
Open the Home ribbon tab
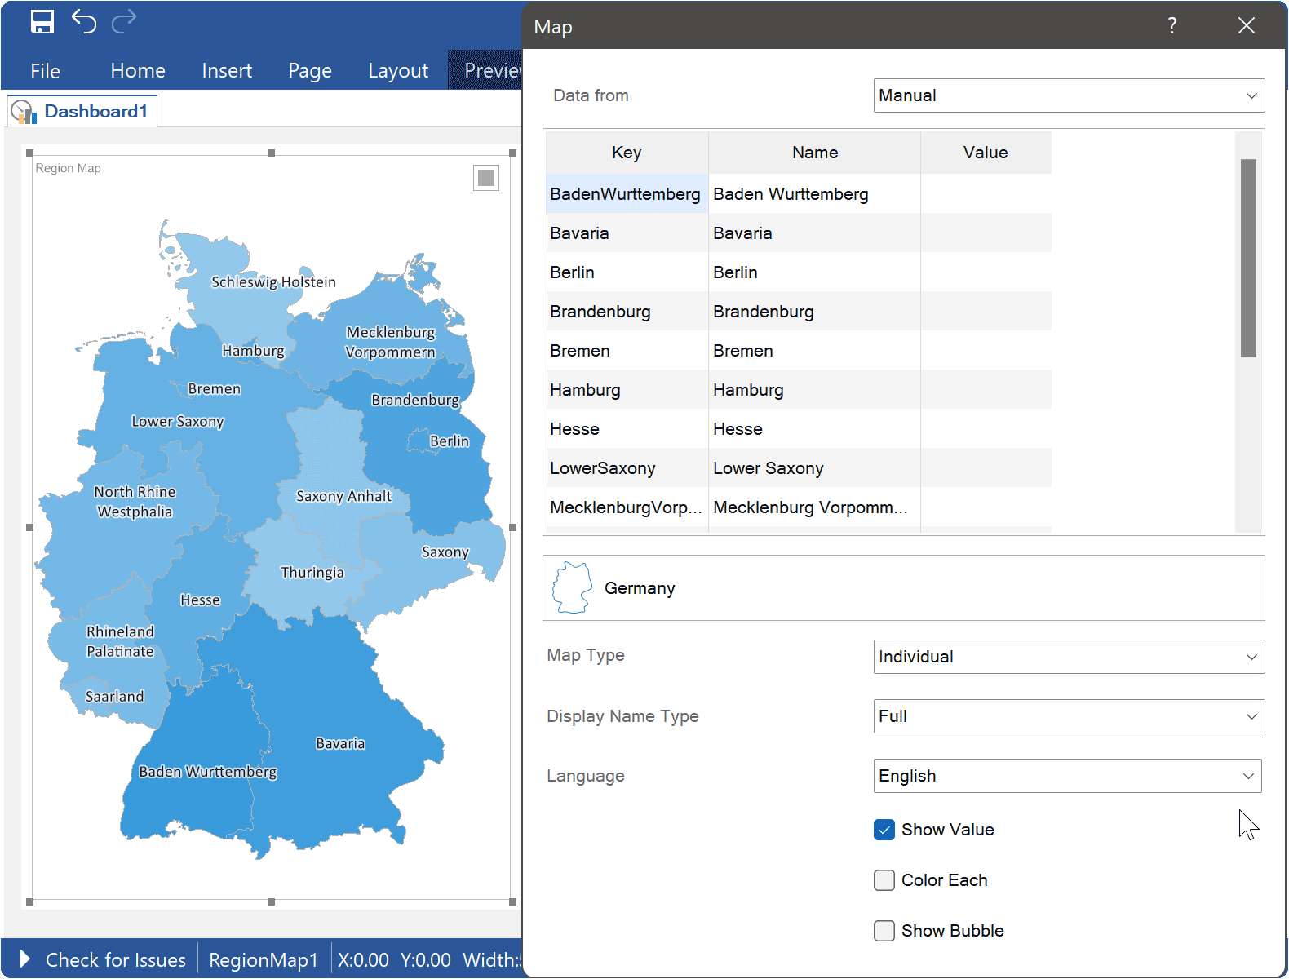click(138, 71)
